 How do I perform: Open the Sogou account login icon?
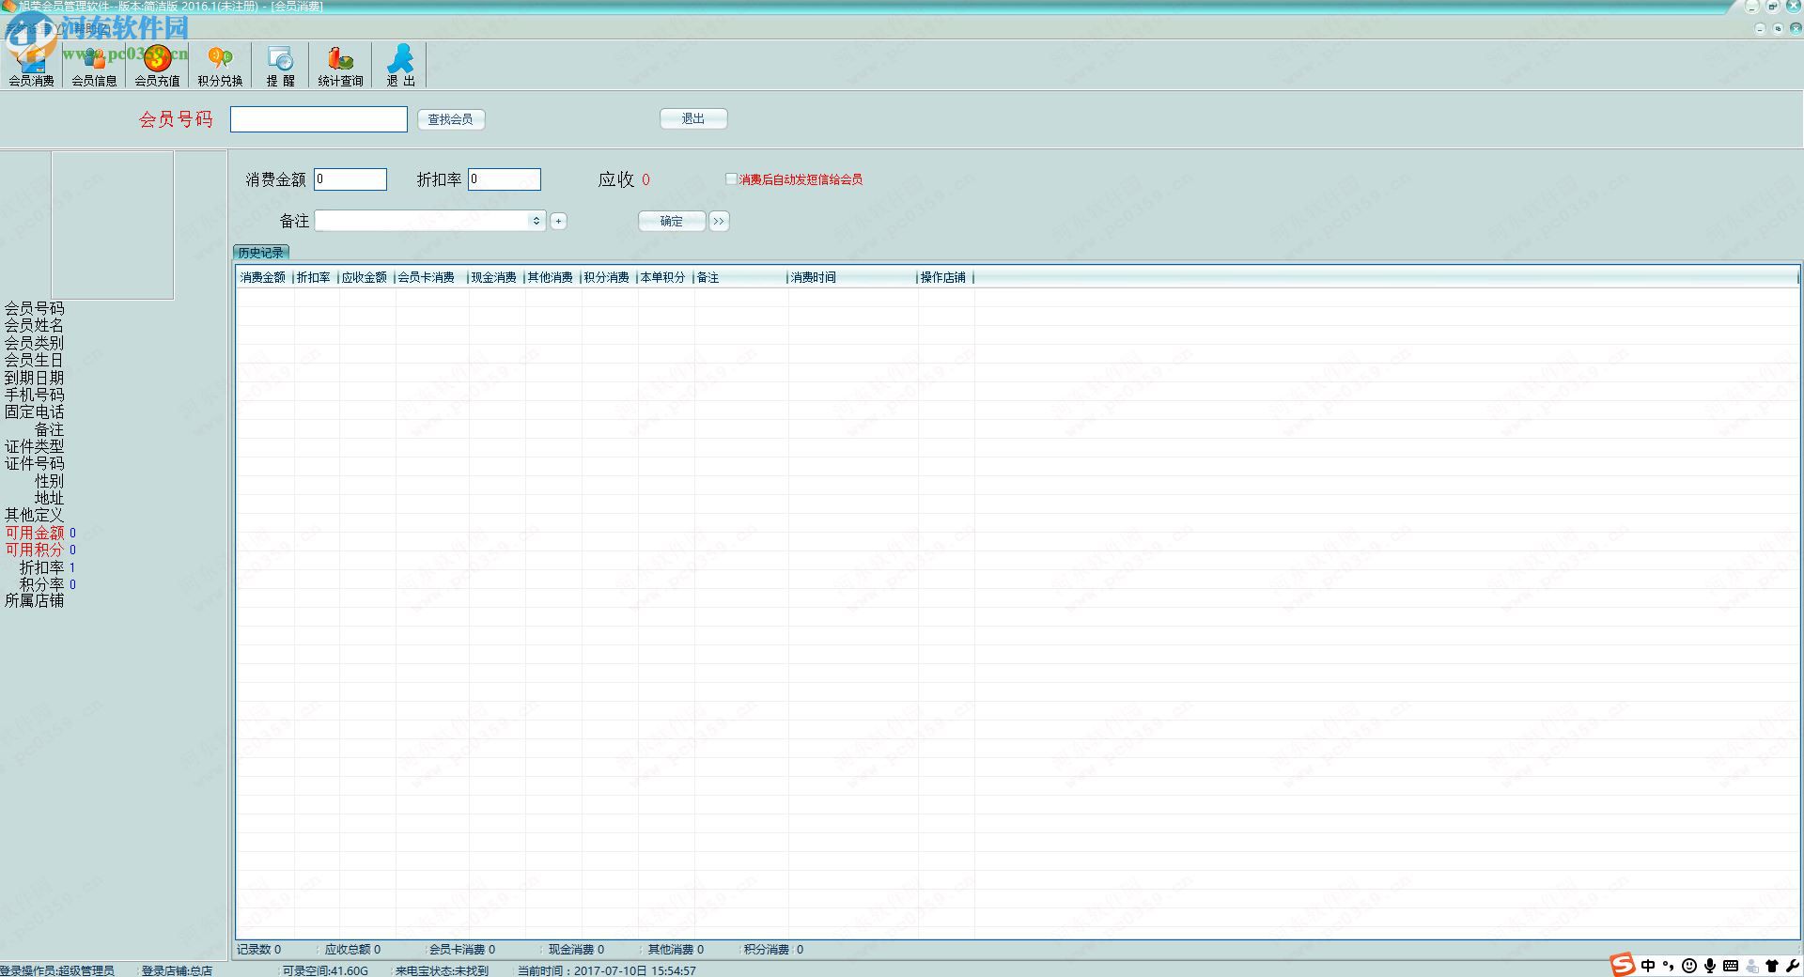coord(1752,966)
